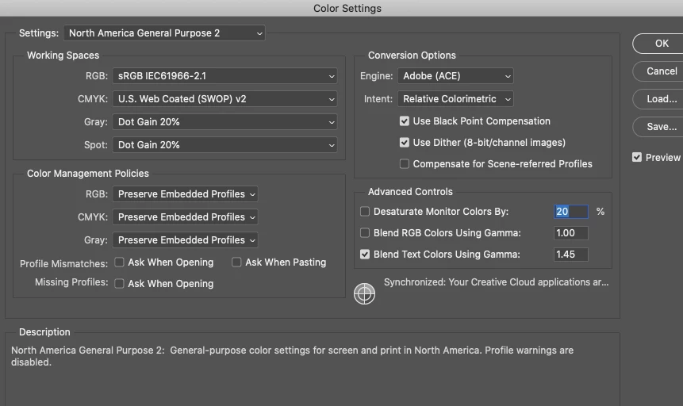Click the Blend Text Colors gamma field
Screen dimensions: 683x406
(x=570, y=255)
